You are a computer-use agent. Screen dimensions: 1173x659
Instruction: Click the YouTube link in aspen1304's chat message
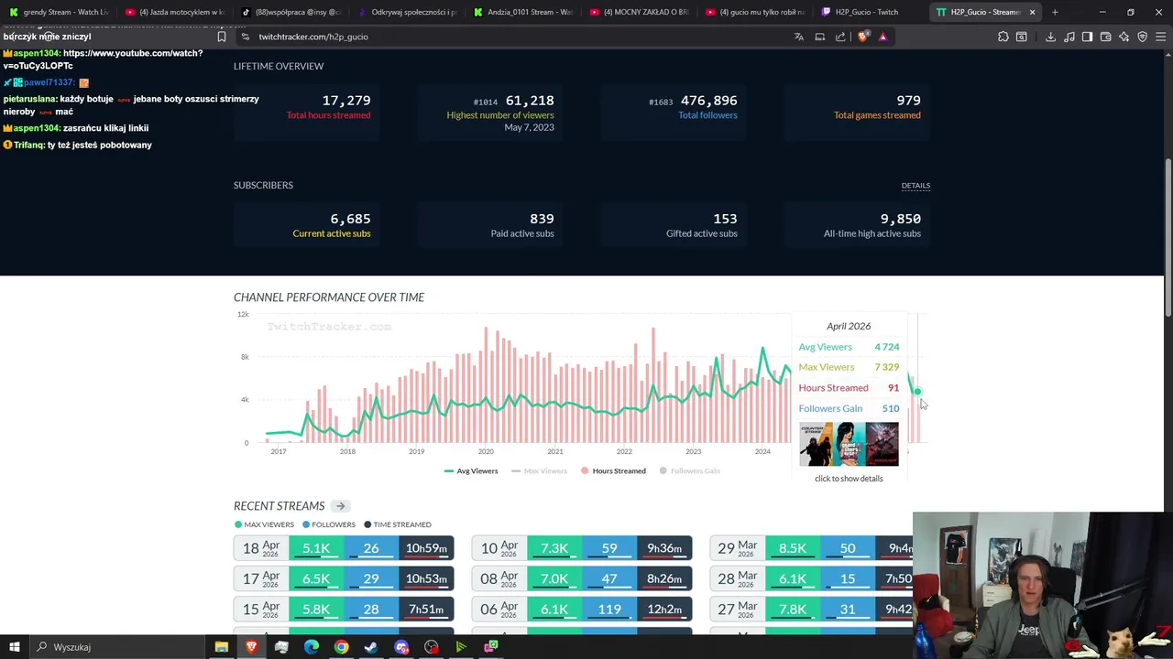pyautogui.click(x=103, y=59)
